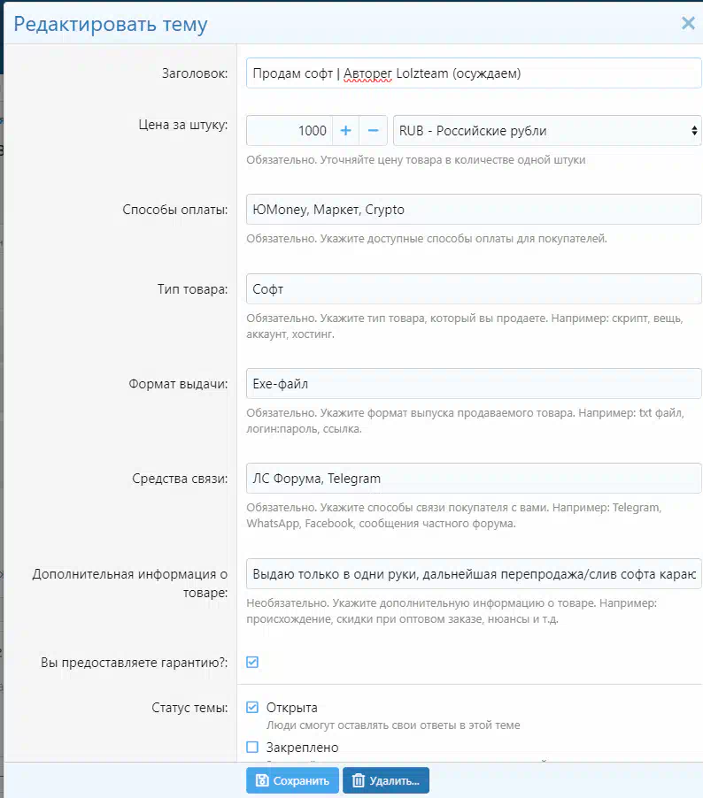Click the Дополнительная информация о товаре text field
The height and width of the screenshot is (798, 703).
tap(474, 573)
